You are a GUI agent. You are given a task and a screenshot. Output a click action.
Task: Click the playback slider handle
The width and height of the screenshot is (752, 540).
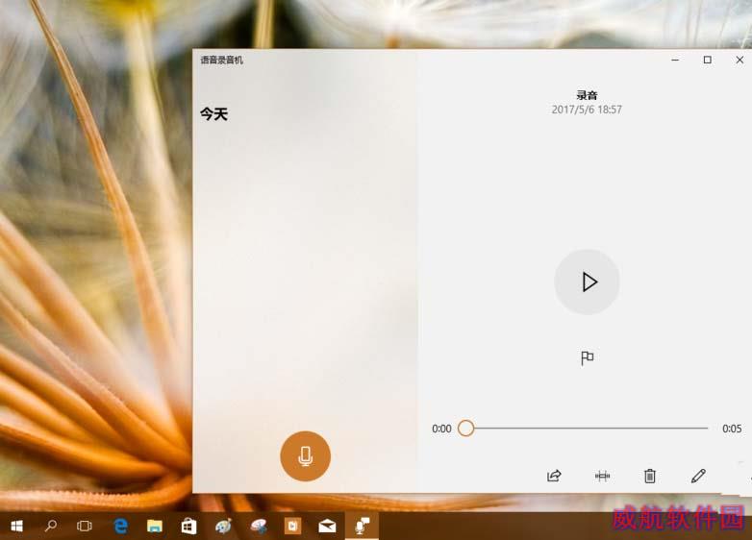(465, 428)
